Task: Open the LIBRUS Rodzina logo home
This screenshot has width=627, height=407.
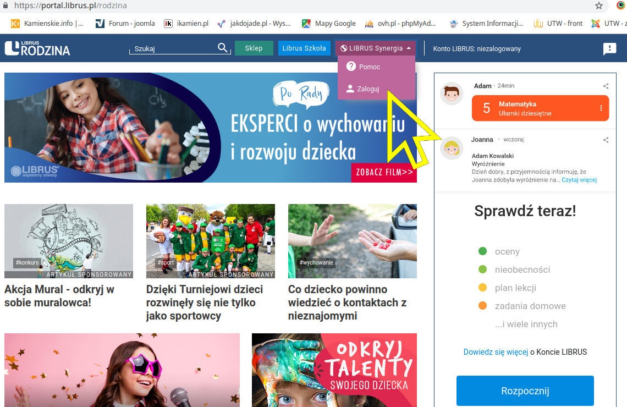Action: coord(37,48)
